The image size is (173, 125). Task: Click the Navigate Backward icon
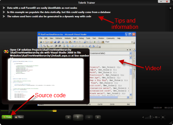(x=85, y=42)
